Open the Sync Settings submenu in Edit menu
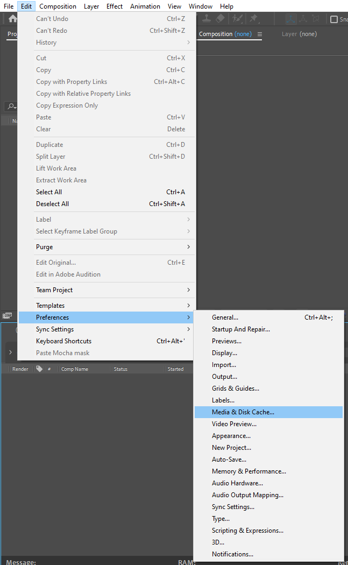 pos(111,329)
